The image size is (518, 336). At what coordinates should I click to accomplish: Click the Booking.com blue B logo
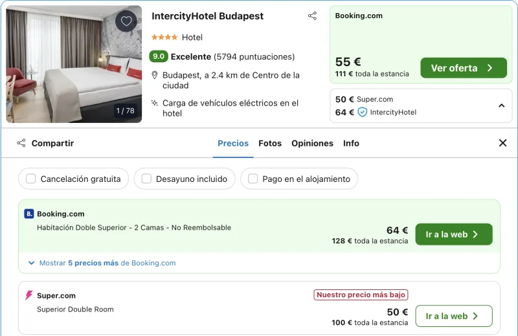click(29, 214)
